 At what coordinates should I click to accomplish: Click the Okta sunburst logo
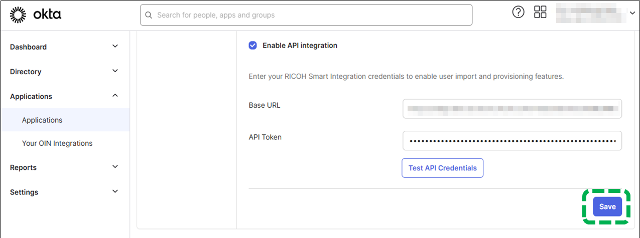(x=18, y=15)
